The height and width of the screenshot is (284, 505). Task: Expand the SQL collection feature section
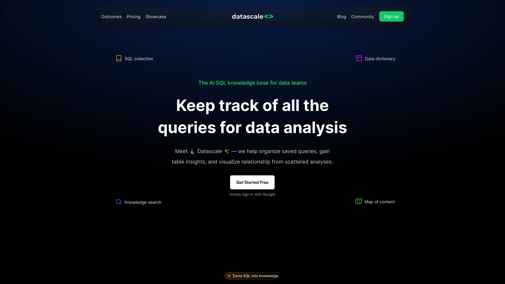[135, 59]
